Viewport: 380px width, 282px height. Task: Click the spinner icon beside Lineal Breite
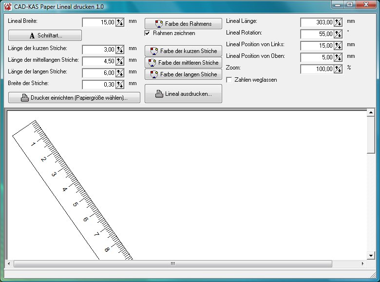[x=119, y=22]
